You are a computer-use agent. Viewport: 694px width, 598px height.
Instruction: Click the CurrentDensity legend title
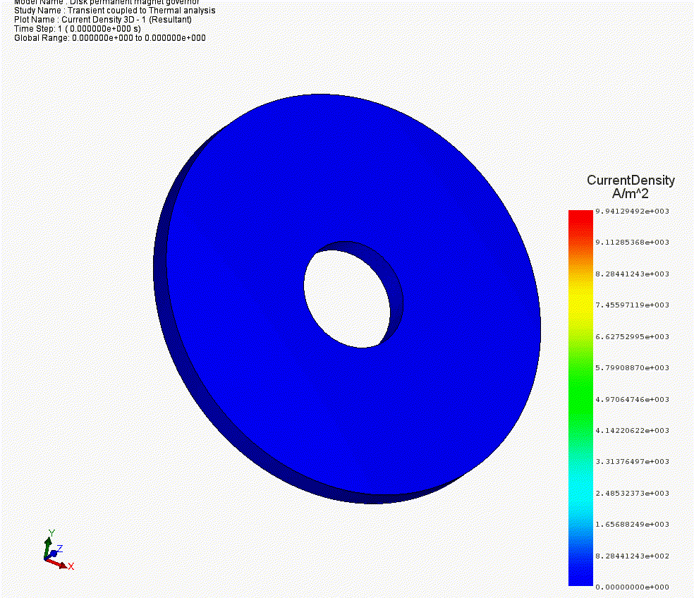point(631,181)
